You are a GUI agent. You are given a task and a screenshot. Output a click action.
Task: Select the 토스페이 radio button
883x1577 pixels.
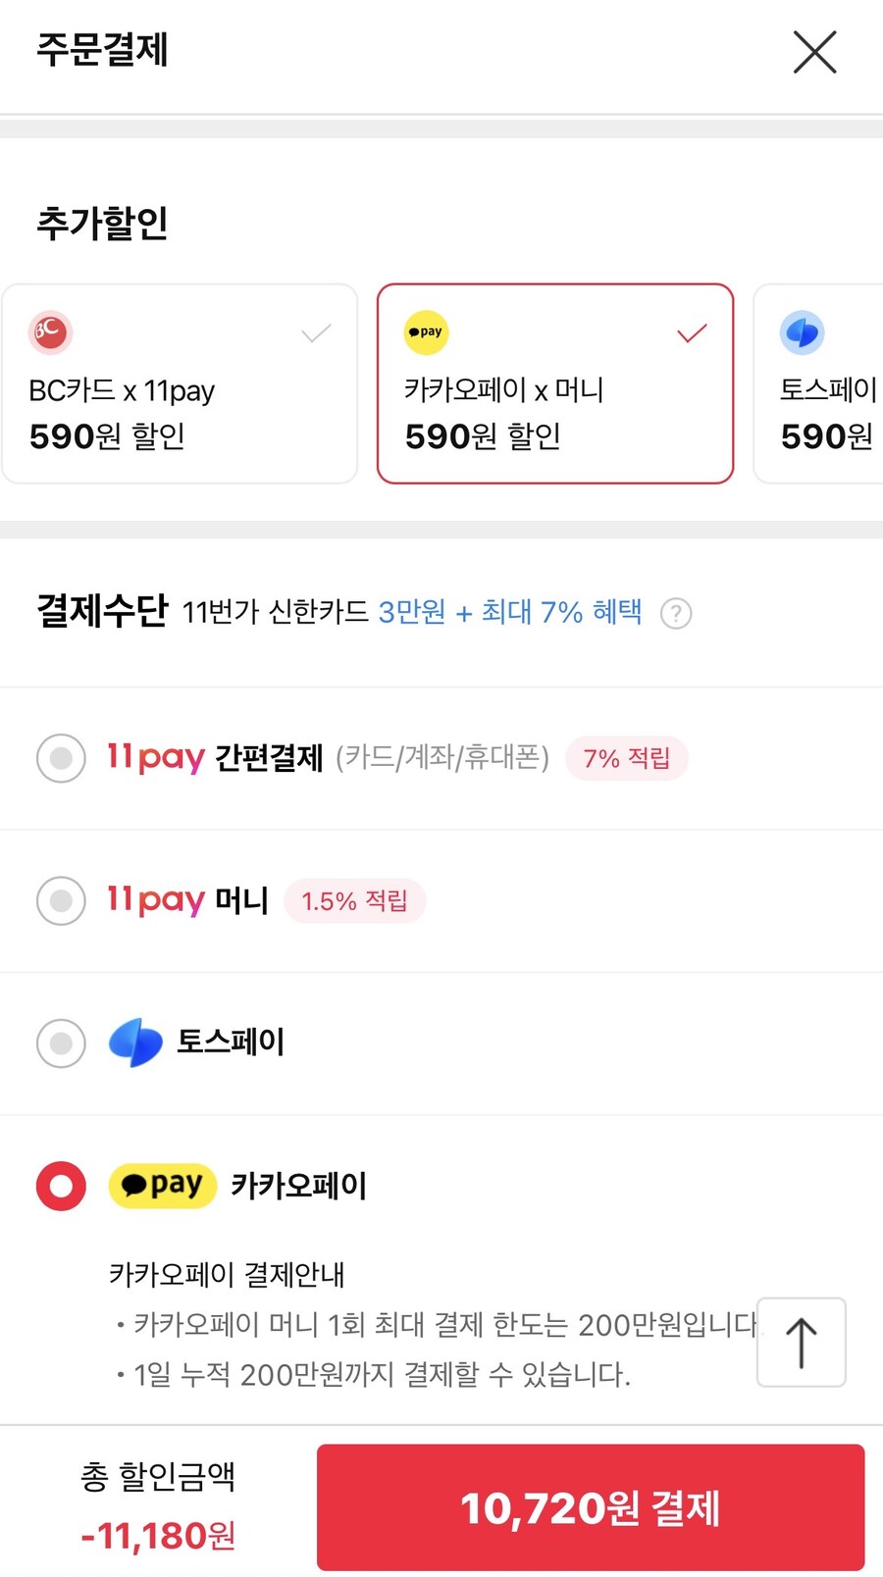pyautogui.click(x=60, y=1043)
